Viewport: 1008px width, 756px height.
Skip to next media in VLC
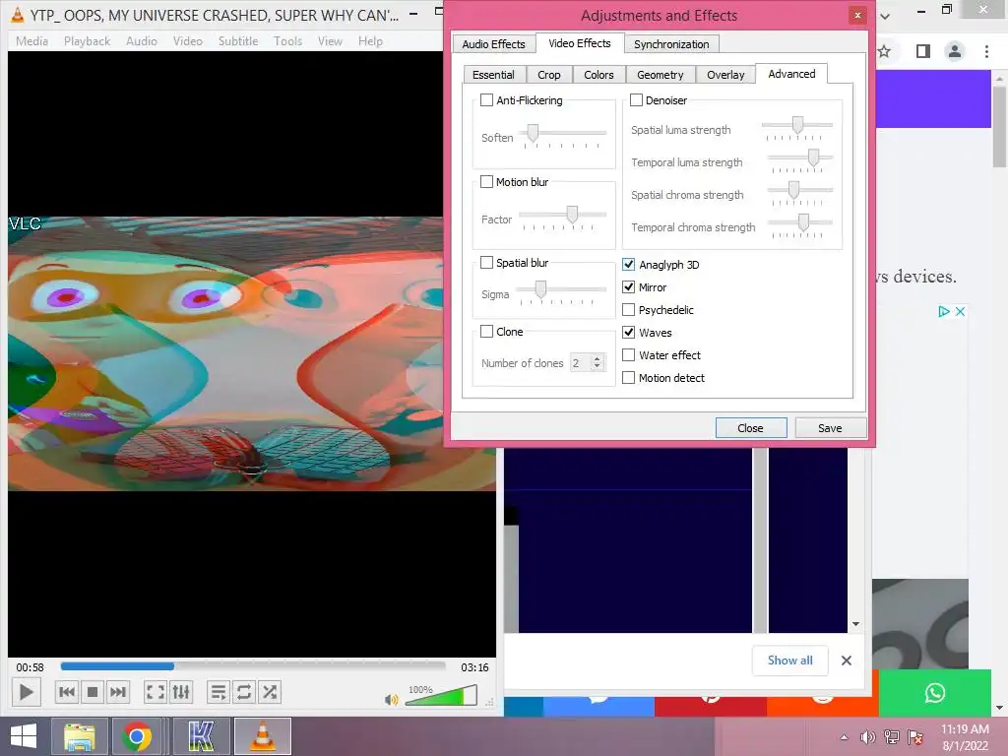point(118,692)
